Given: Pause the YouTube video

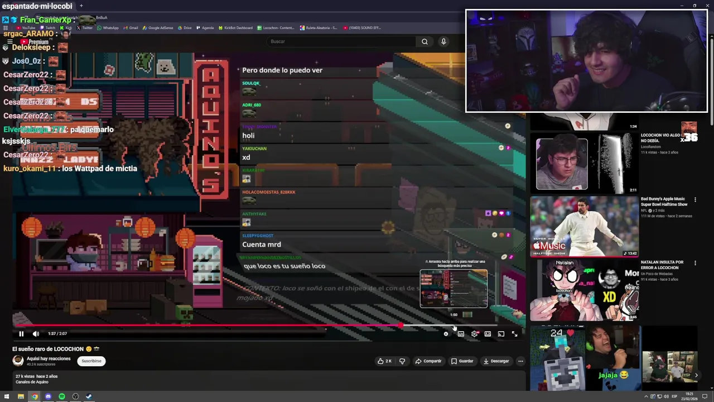Looking at the screenshot, I should coord(21,334).
